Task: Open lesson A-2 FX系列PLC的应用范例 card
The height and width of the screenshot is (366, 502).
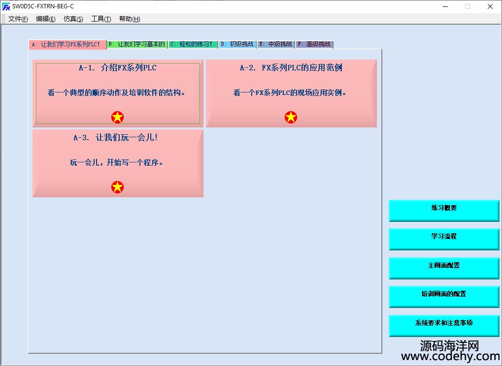Action: pyautogui.click(x=291, y=93)
